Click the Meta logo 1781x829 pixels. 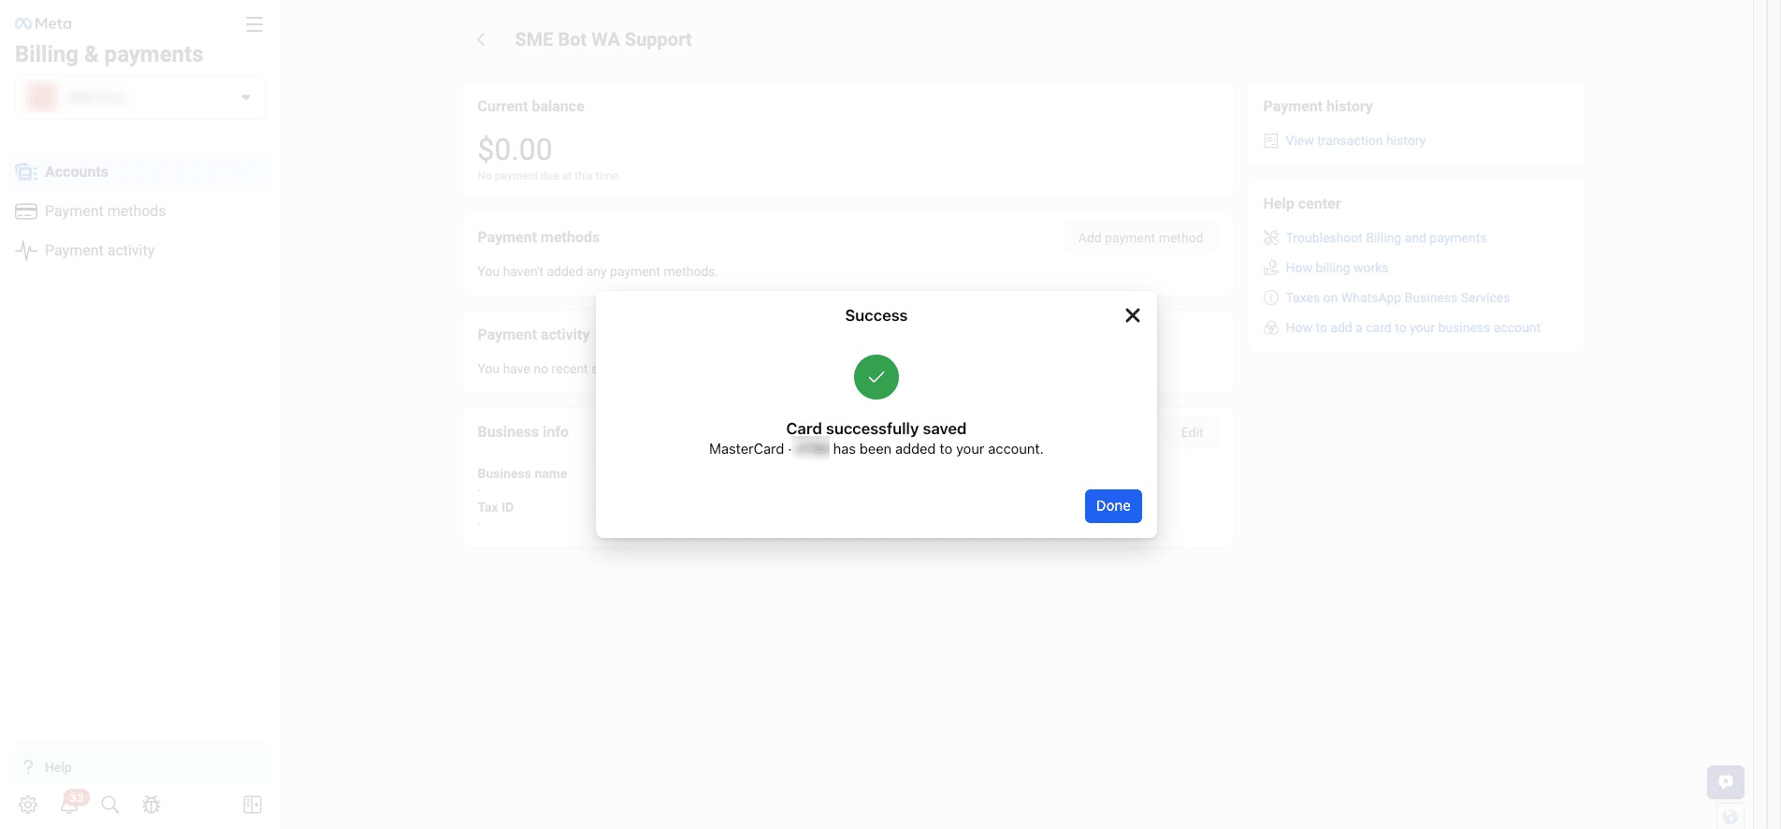click(x=43, y=23)
